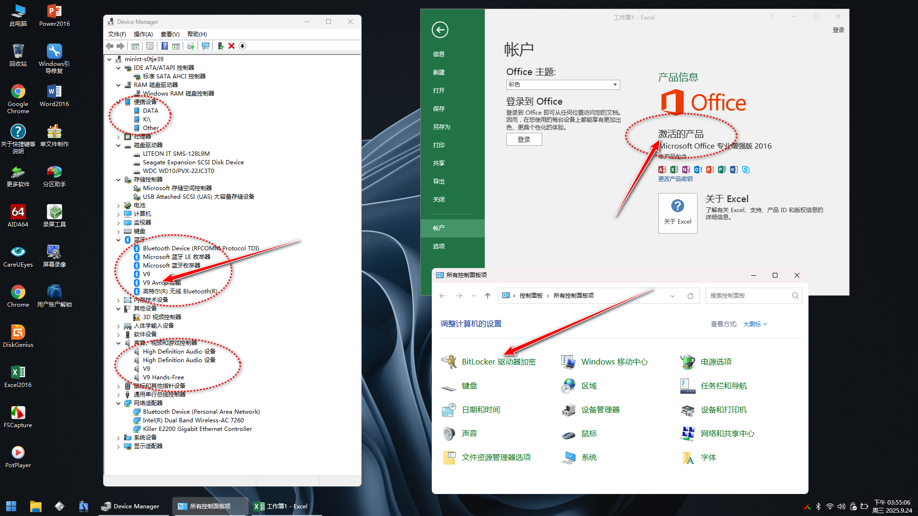Open 操作(A) menu in Device Manager
918x516 pixels.
pos(143,34)
